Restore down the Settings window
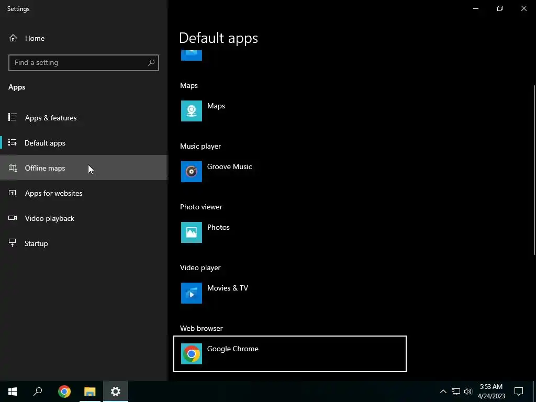536x402 pixels. point(500,8)
